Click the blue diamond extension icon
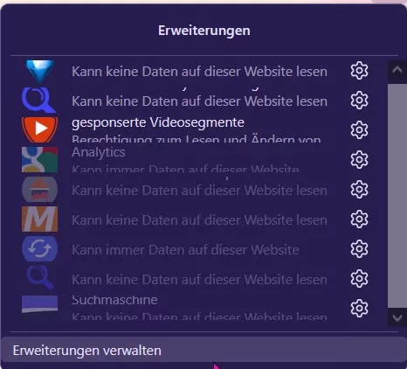This screenshot has width=407, height=369. 39,71
